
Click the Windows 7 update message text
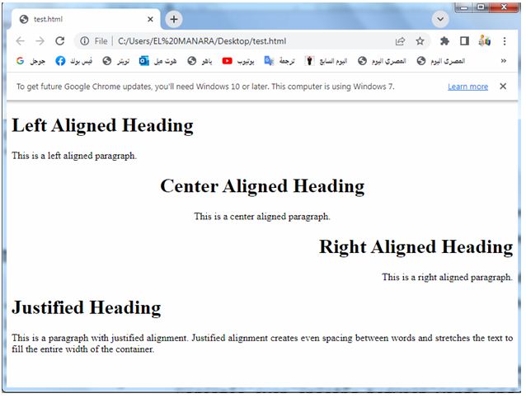coord(205,87)
